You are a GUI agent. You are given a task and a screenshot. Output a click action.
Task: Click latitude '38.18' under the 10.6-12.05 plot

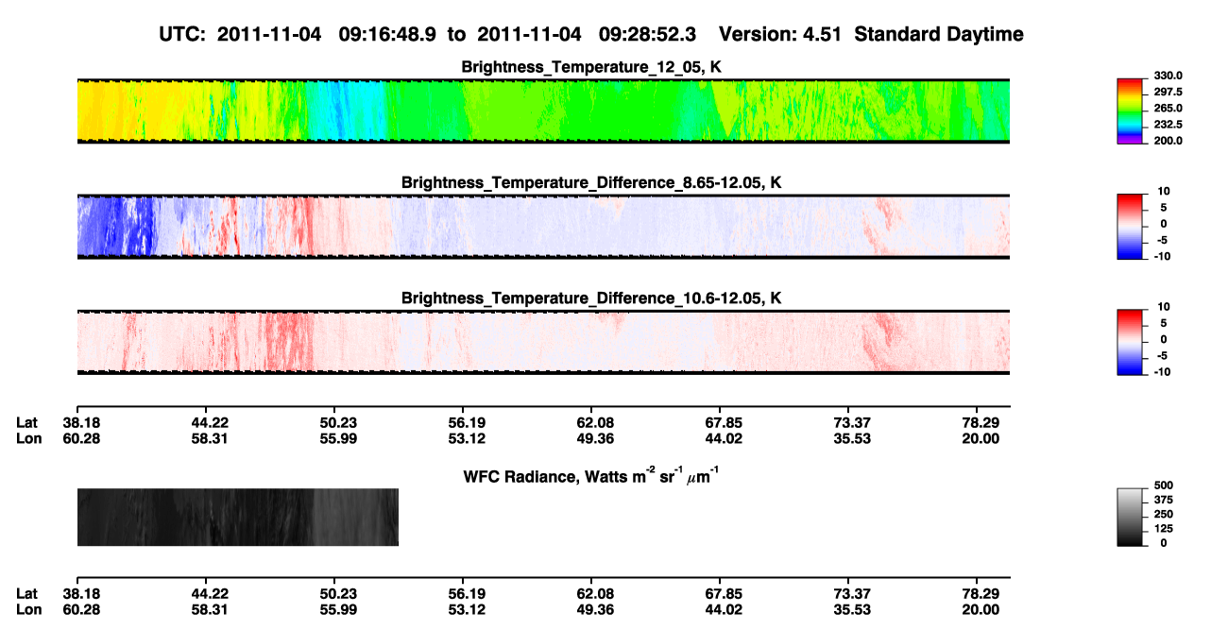tap(81, 422)
